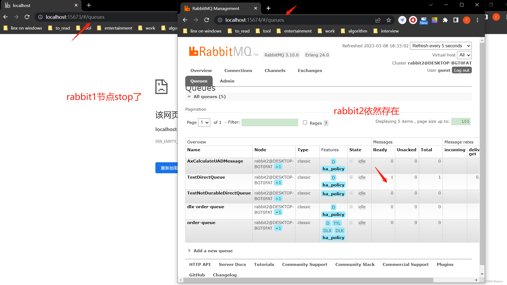The height and width of the screenshot is (285, 507).
Task: Click the D durable badge for TestDirectQueue
Action: tap(333, 178)
